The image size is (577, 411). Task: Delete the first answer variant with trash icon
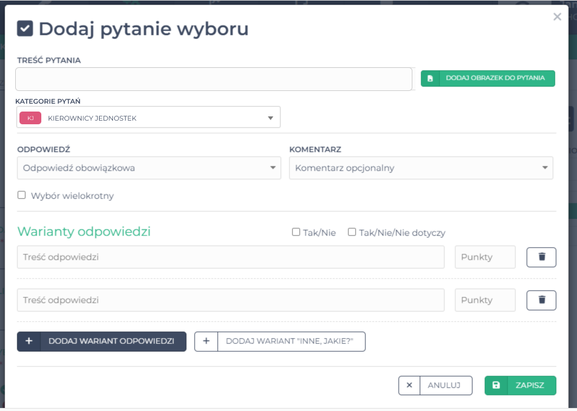(541, 257)
